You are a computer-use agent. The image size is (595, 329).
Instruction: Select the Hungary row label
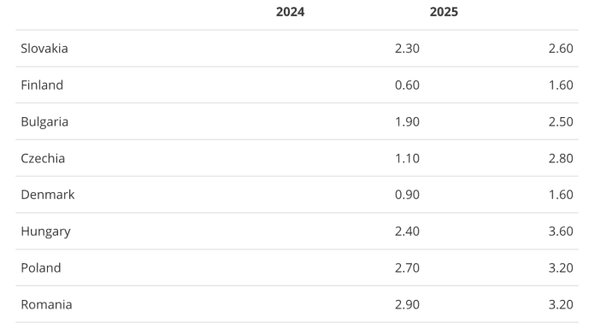point(45,232)
